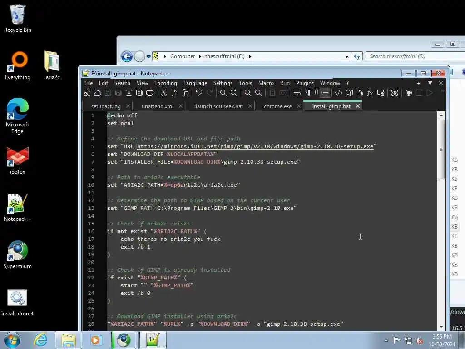The image size is (465, 349).
Task: Click the Cut scissors icon
Action: click(x=163, y=93)
